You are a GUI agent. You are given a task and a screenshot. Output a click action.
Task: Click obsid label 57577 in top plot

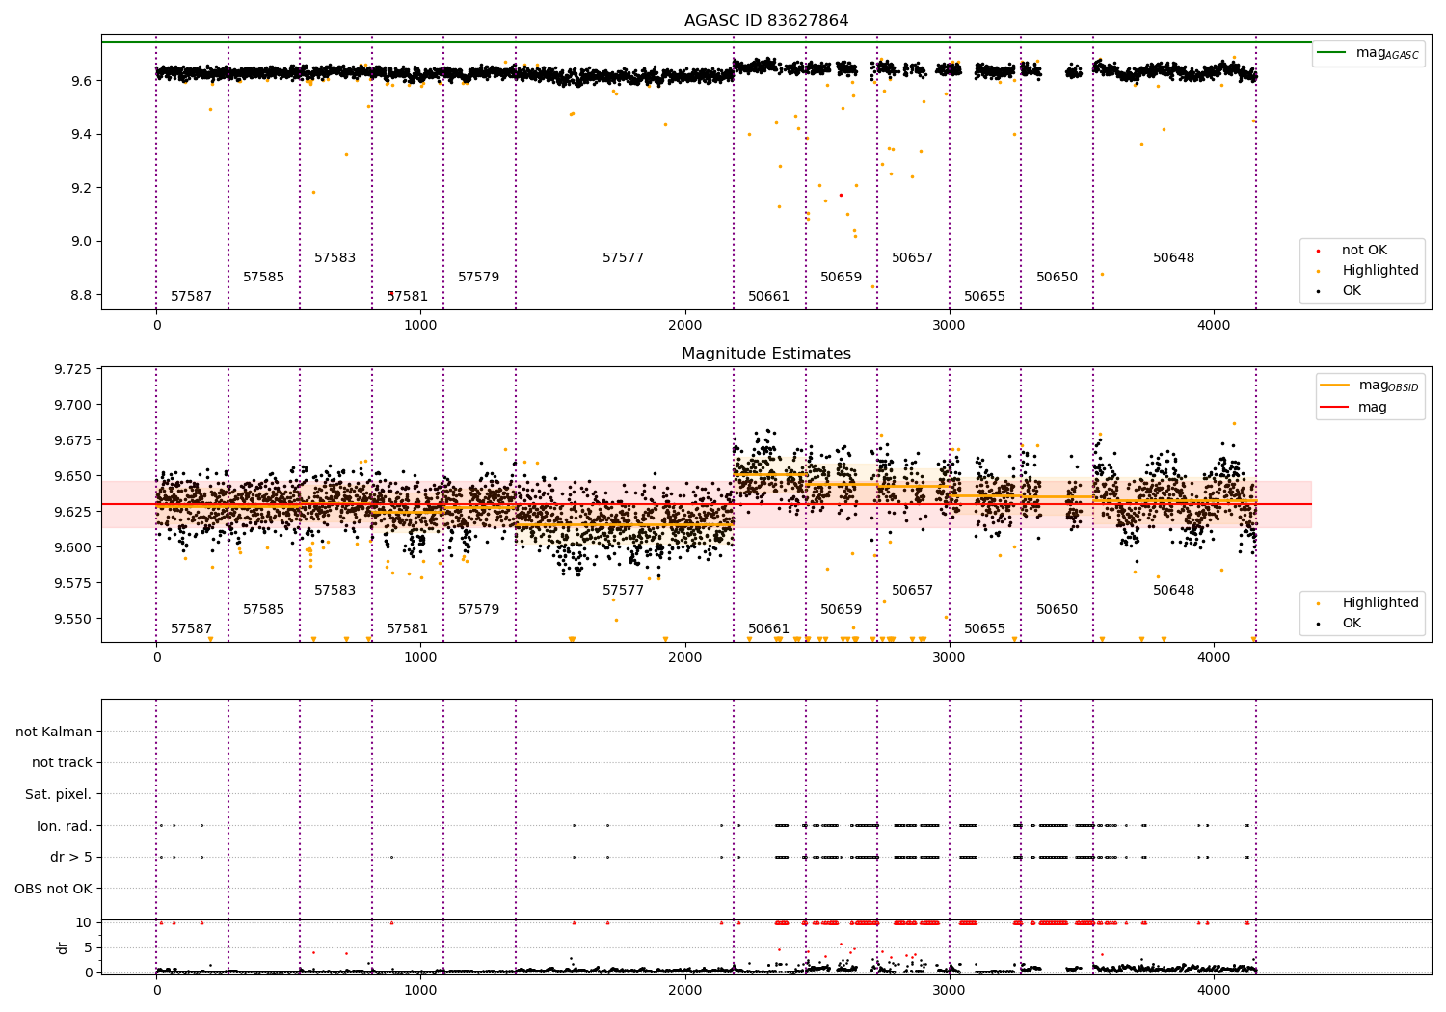(x=623, y=258)
